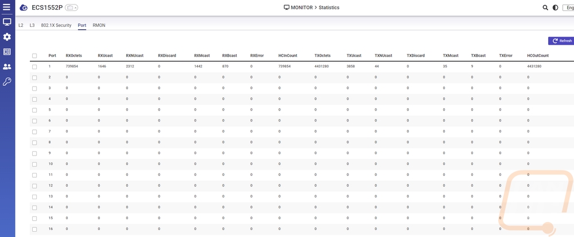Viewport: 574px width, 237px height.
Task: Switch to the RMON tab
Action: point(99,25)
